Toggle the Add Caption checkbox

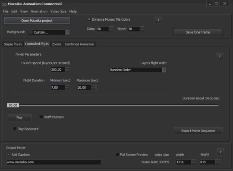[9, 155]
